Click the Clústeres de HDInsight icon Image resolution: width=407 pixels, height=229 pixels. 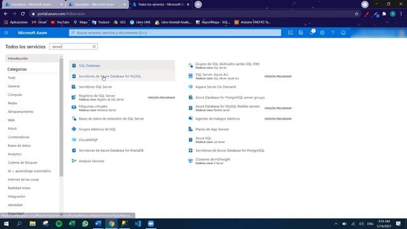pos(191,161)
